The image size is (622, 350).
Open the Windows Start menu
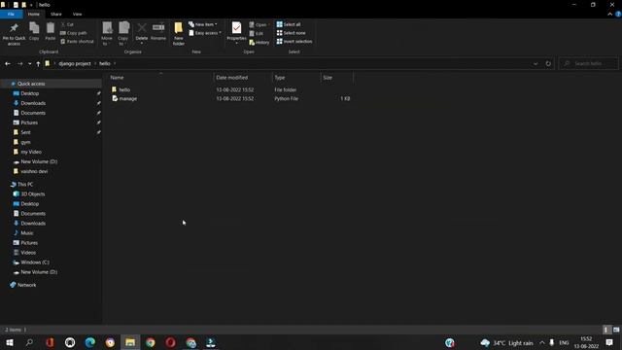[9, 342]
